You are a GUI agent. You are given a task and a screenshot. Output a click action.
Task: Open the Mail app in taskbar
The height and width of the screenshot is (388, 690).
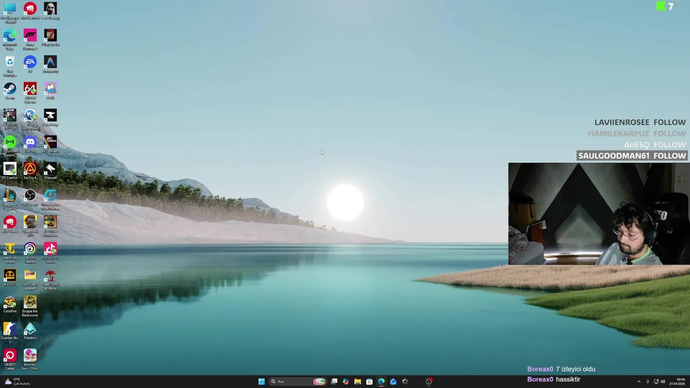[393, 382]
